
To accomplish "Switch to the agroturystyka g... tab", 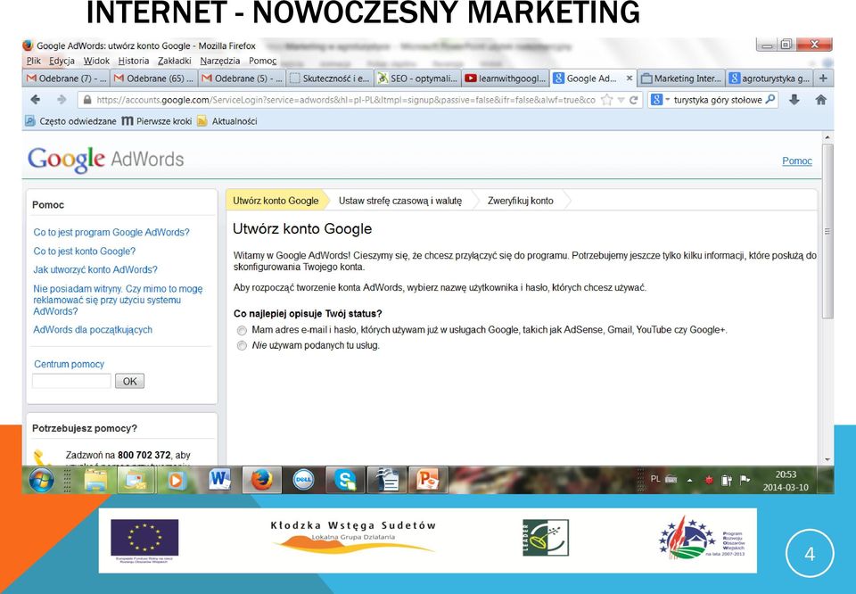I will pos(770,78).
